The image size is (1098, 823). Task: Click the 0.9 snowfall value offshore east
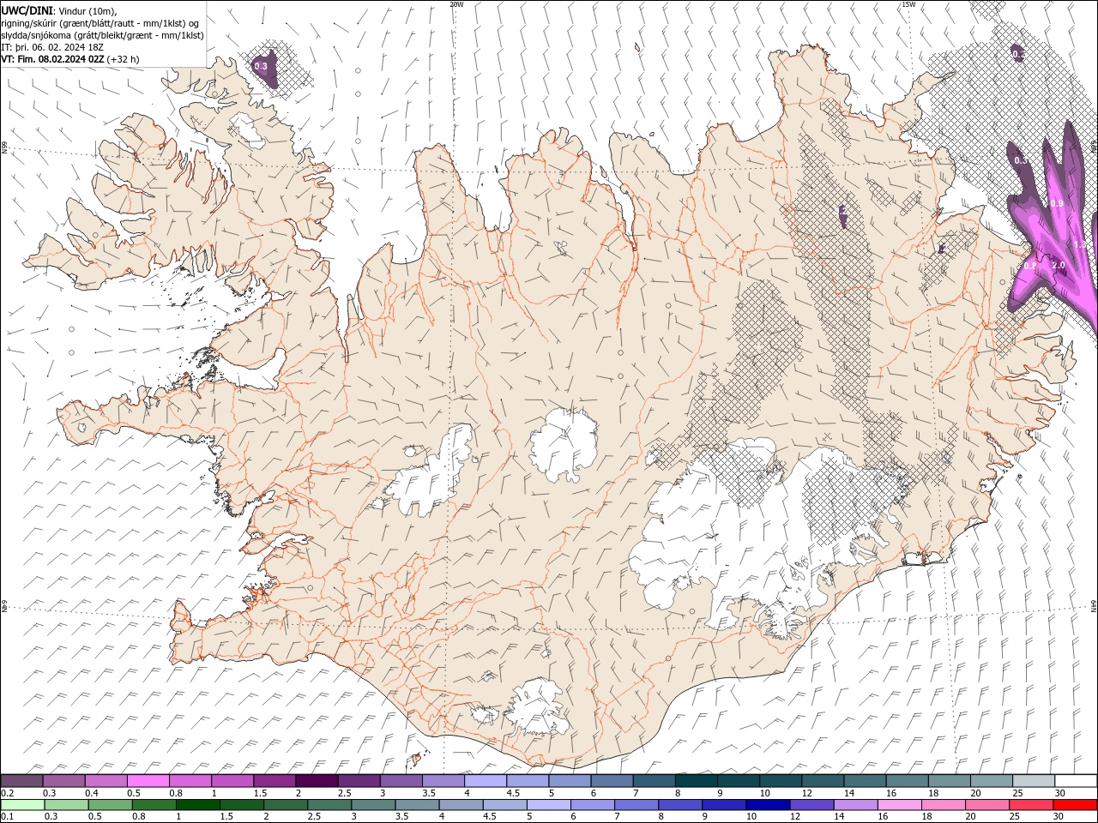(x=1057, y=203)
